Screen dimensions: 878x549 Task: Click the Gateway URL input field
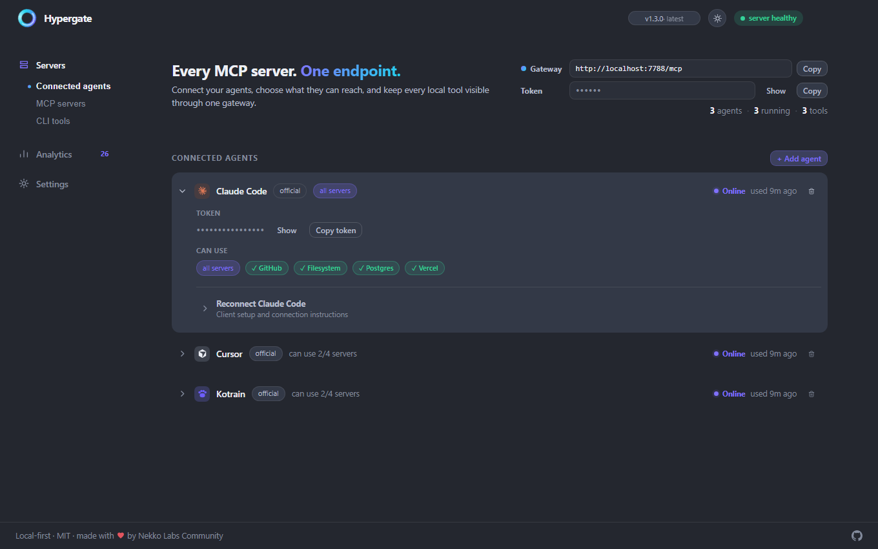[x=680, y=68]
